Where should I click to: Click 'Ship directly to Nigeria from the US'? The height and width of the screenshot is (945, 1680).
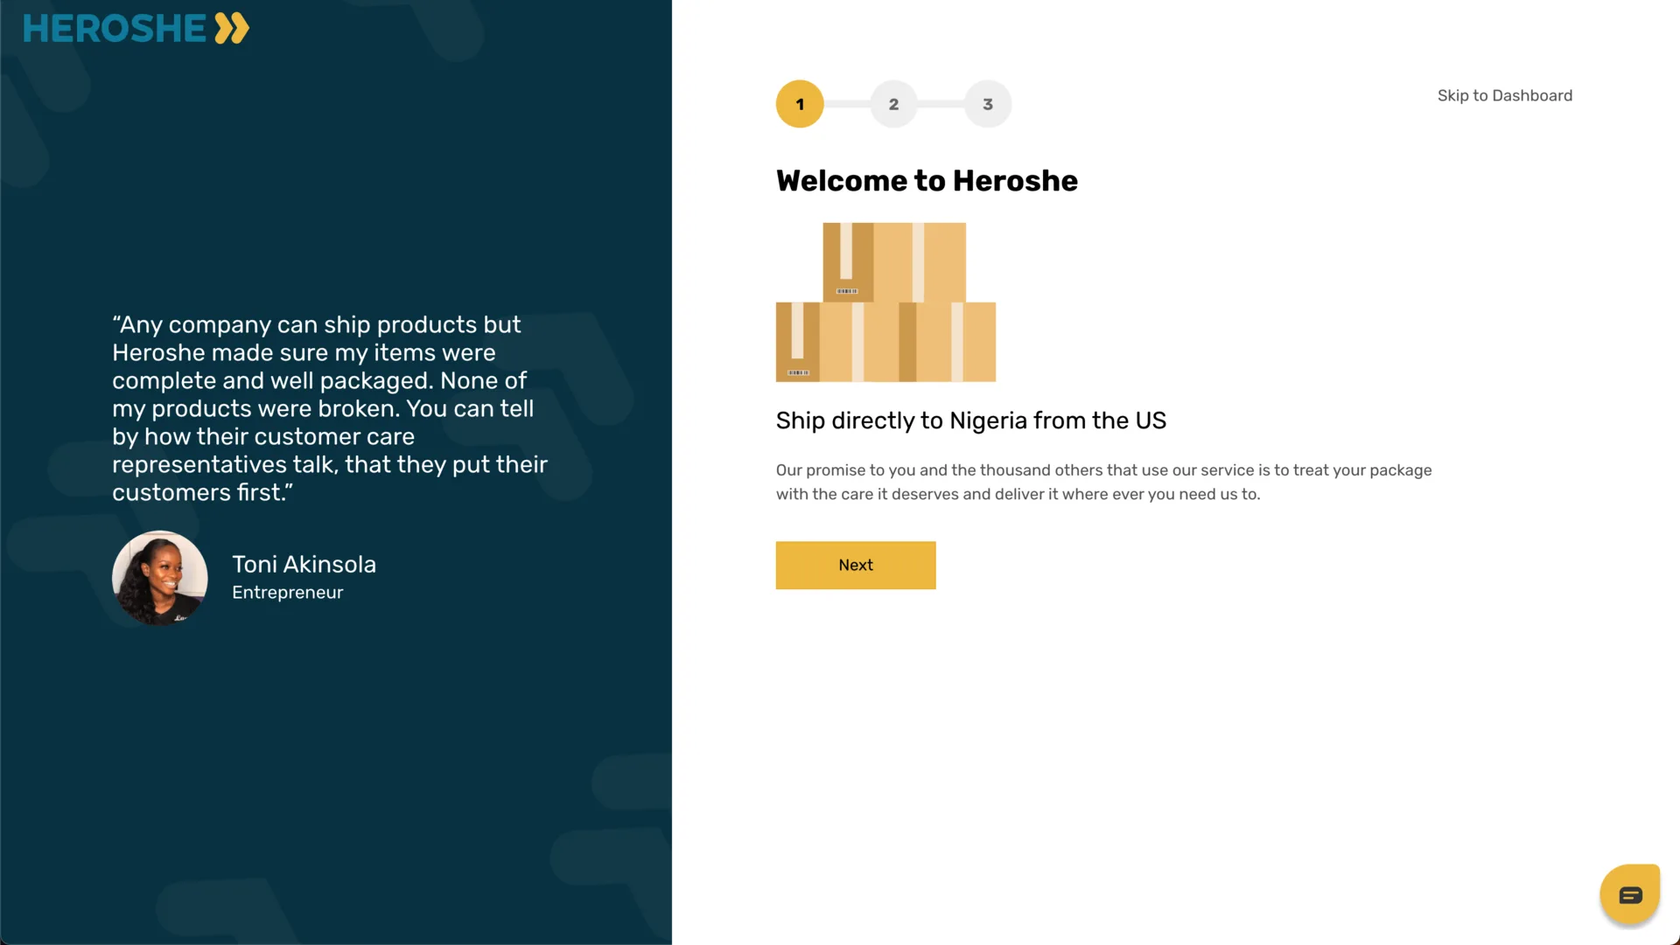click(970, 420)
